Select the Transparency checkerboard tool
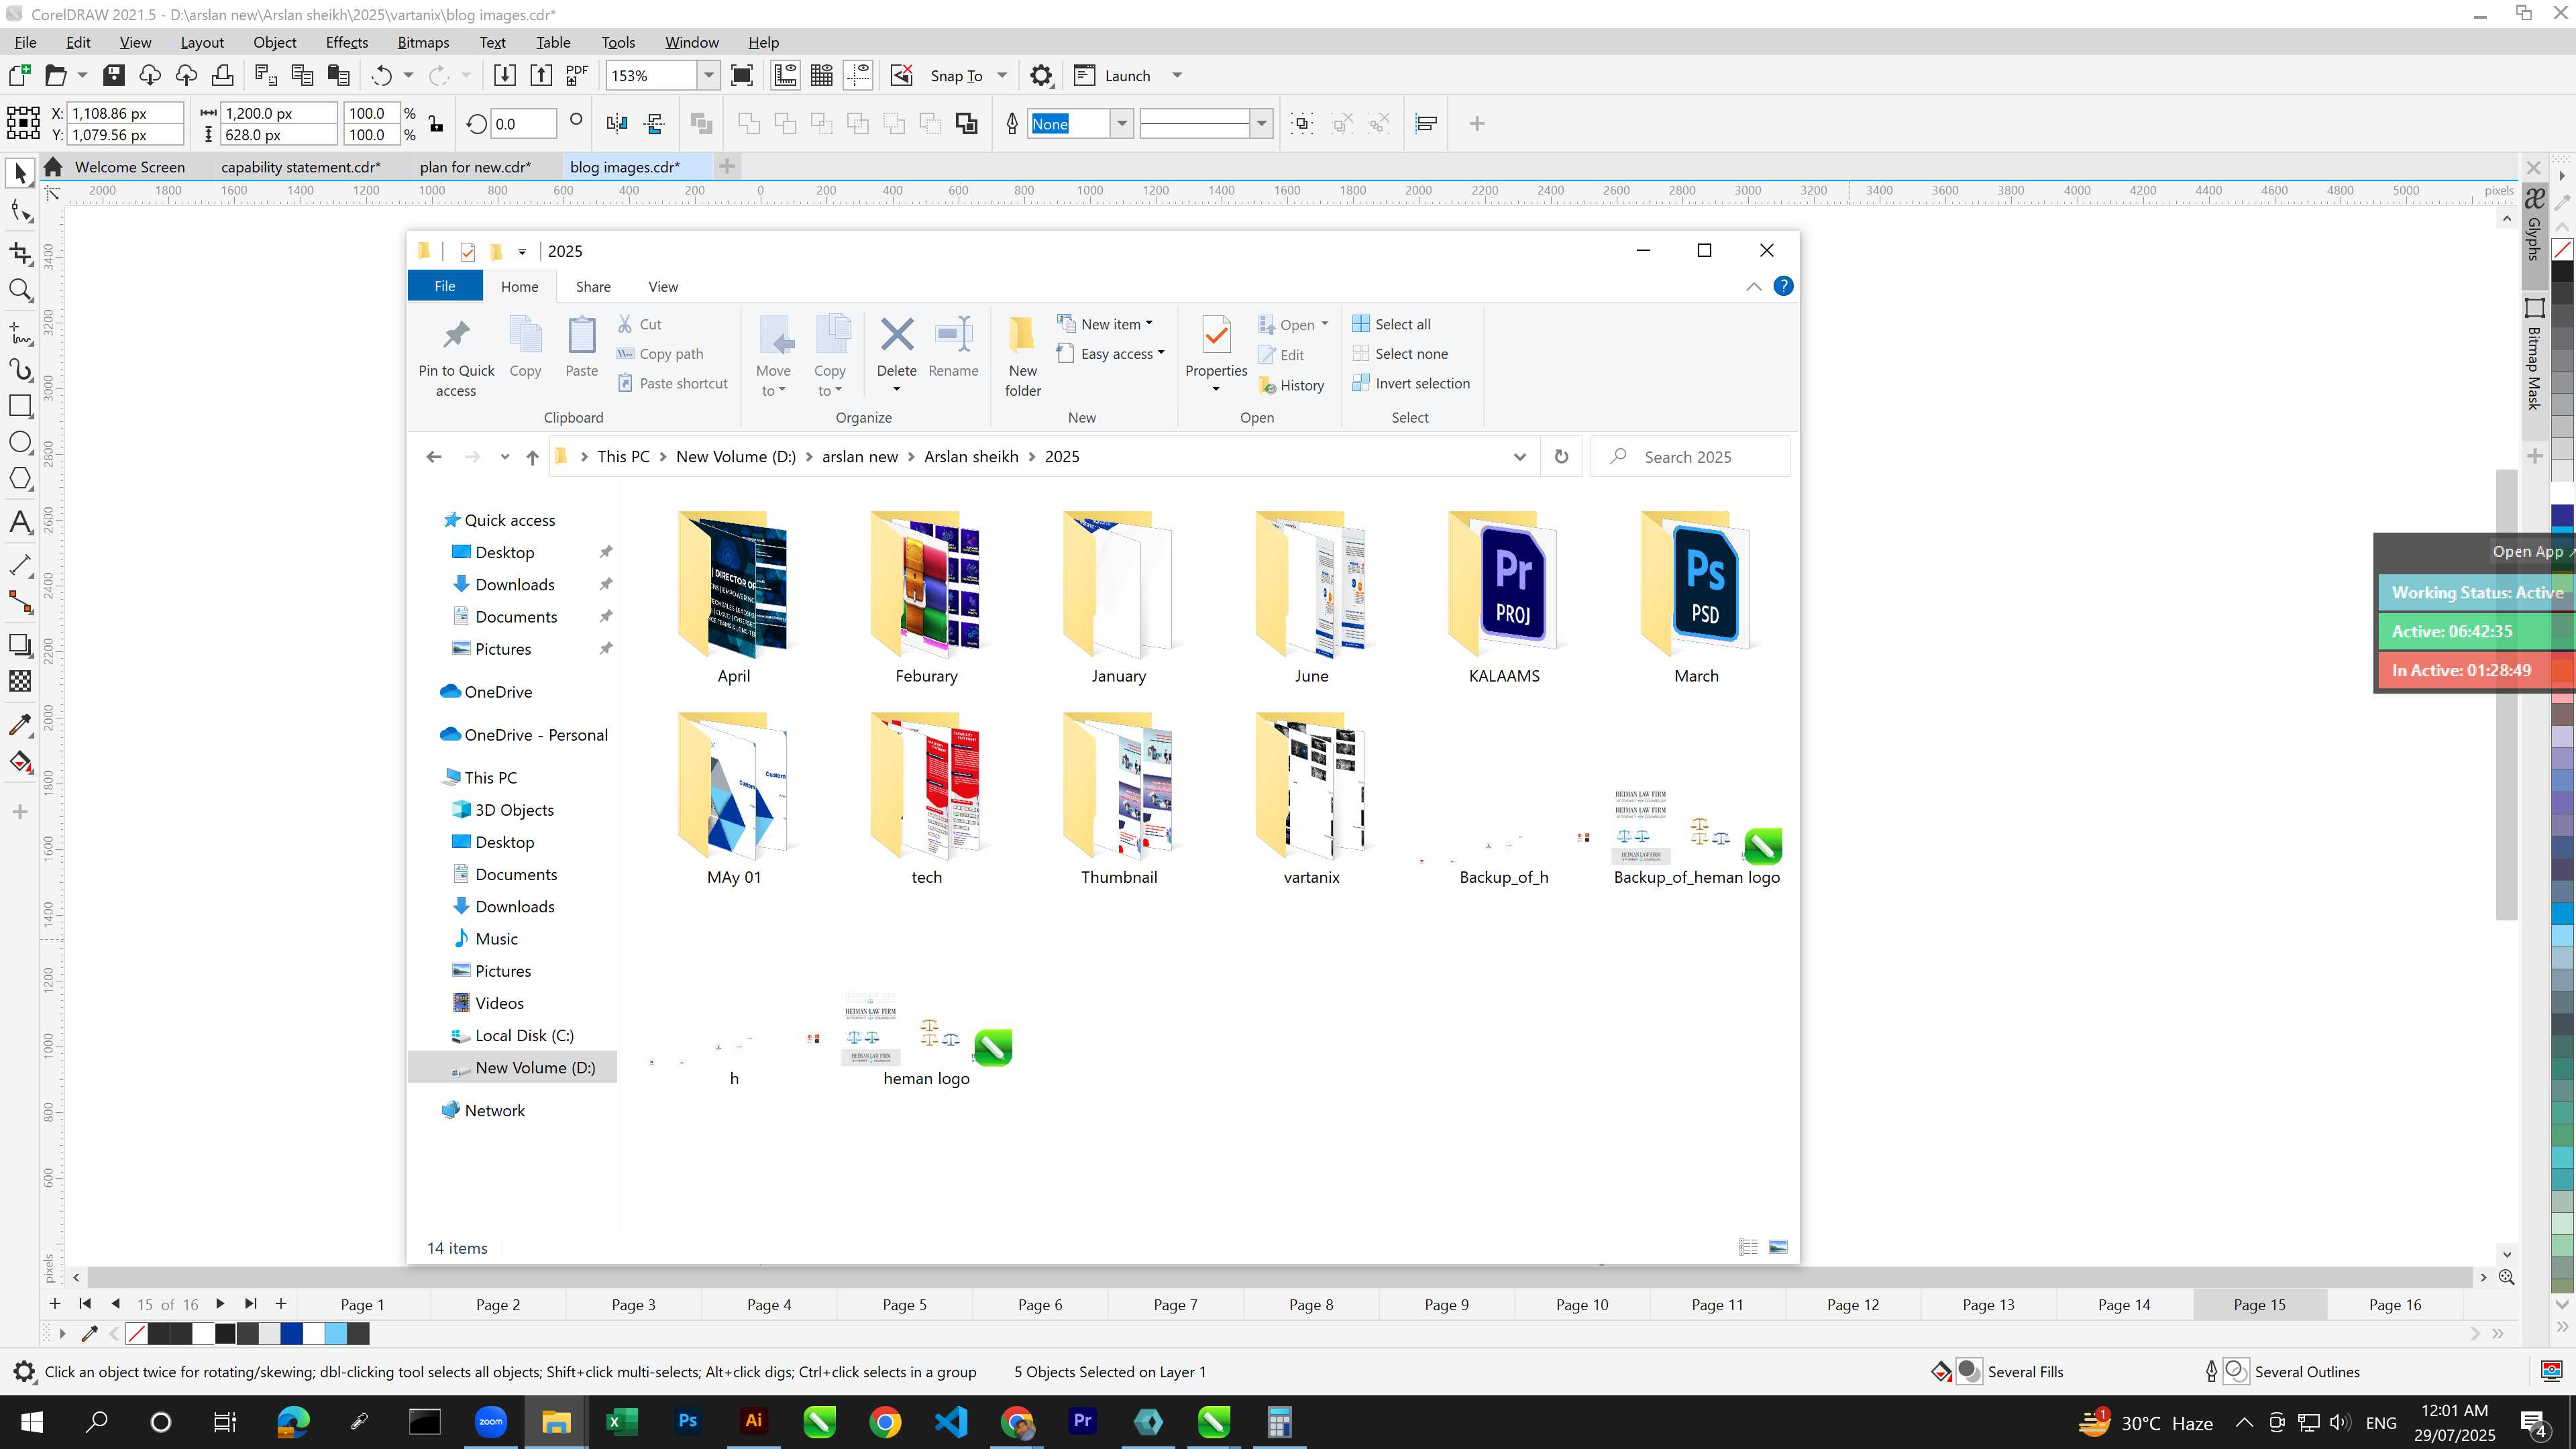Viewport: 2576px width, 1449px height. click(20, 681)
